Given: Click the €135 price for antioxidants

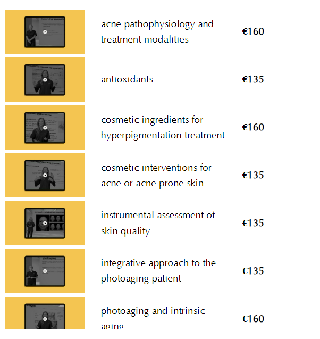Looking at the screenshot, I should point(253,80).
